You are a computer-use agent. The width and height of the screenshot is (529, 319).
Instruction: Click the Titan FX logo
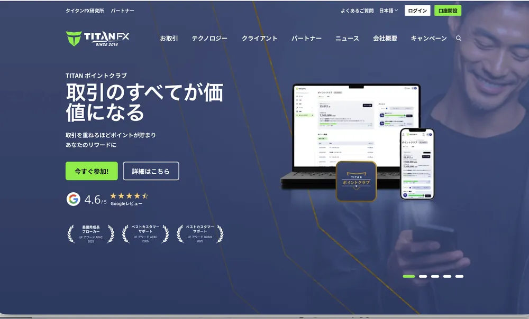tap(97, 39)
